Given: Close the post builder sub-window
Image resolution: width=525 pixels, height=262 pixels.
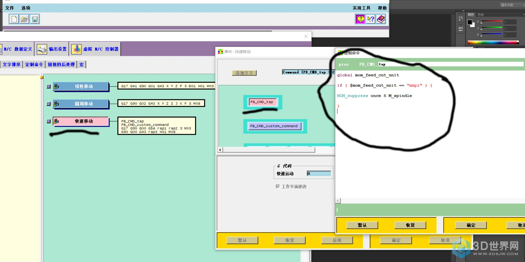Looking at the screenshot, I should (x=306, y=36).
